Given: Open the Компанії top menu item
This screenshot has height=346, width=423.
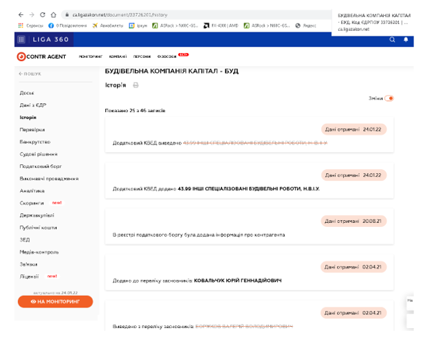Looking at the screenshot, I should tap(118, 56).
